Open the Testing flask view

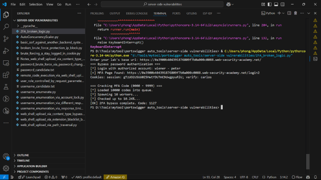[x=6, y=87]
